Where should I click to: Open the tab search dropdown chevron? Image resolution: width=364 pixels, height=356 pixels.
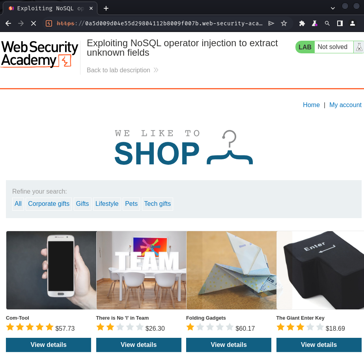coord(333,8)
